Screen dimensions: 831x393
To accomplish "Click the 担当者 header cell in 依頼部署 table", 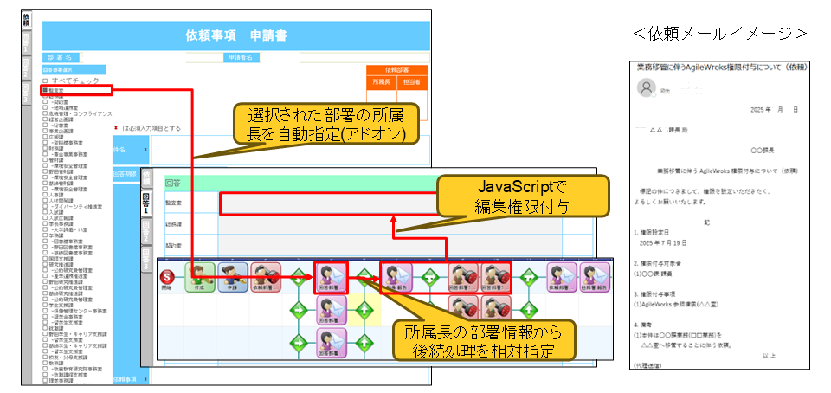I will (411, 81).
